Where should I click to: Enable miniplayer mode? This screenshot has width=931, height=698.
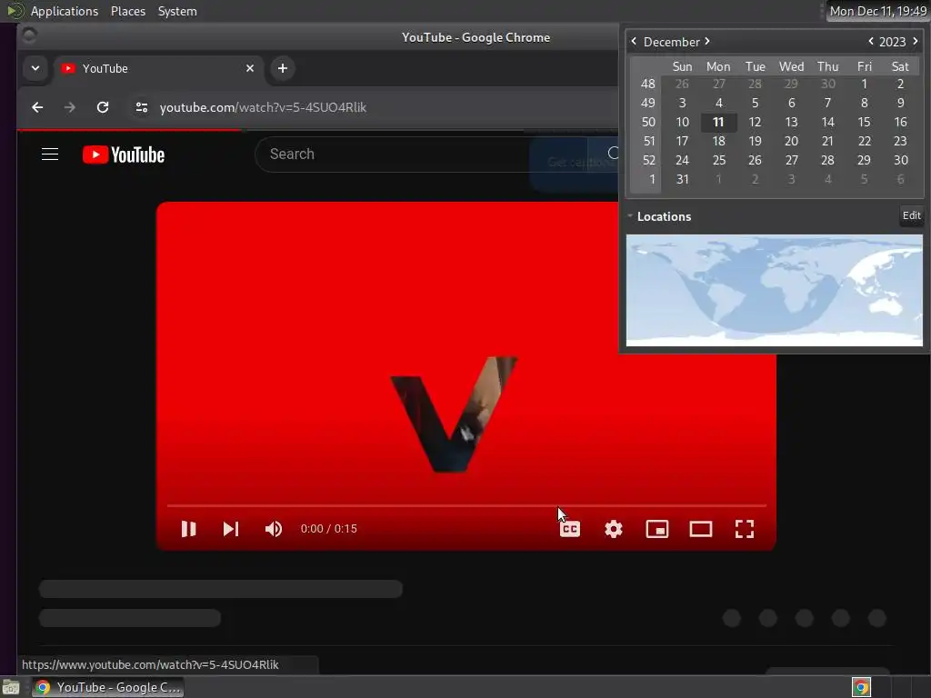(x=657, y=529)
